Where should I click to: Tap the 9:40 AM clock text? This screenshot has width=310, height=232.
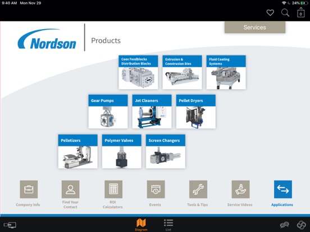[x=10, y=3]
